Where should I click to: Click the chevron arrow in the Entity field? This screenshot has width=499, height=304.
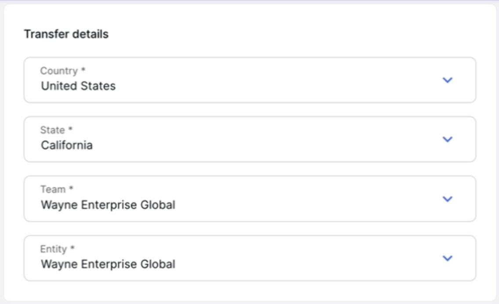point(448,258)
